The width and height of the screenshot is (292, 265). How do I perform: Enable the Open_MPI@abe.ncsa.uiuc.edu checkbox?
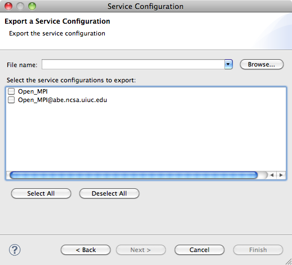click(x=11, y=100)
